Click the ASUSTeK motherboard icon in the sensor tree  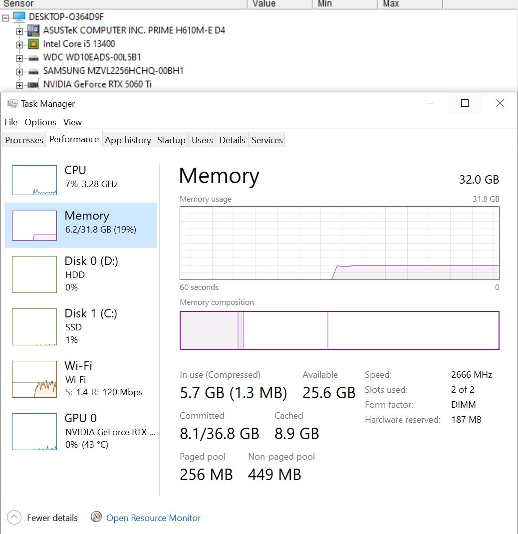coord(33,30)
